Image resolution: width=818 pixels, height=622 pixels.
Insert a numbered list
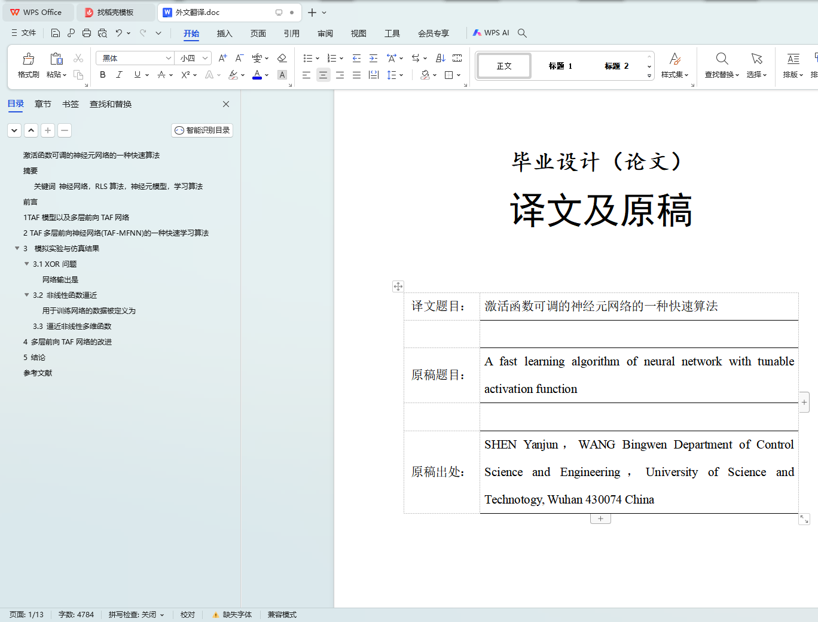point(331,58)
